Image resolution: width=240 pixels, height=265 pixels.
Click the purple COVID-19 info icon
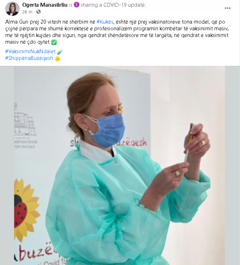[x=76, y=5]
